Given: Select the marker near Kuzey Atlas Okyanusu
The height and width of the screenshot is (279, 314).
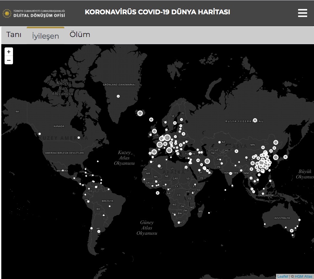Looking at the screenshot, I should click(x=98, y=161).
